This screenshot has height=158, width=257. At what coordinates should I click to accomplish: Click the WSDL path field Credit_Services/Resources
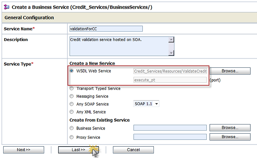coord(170,71)
